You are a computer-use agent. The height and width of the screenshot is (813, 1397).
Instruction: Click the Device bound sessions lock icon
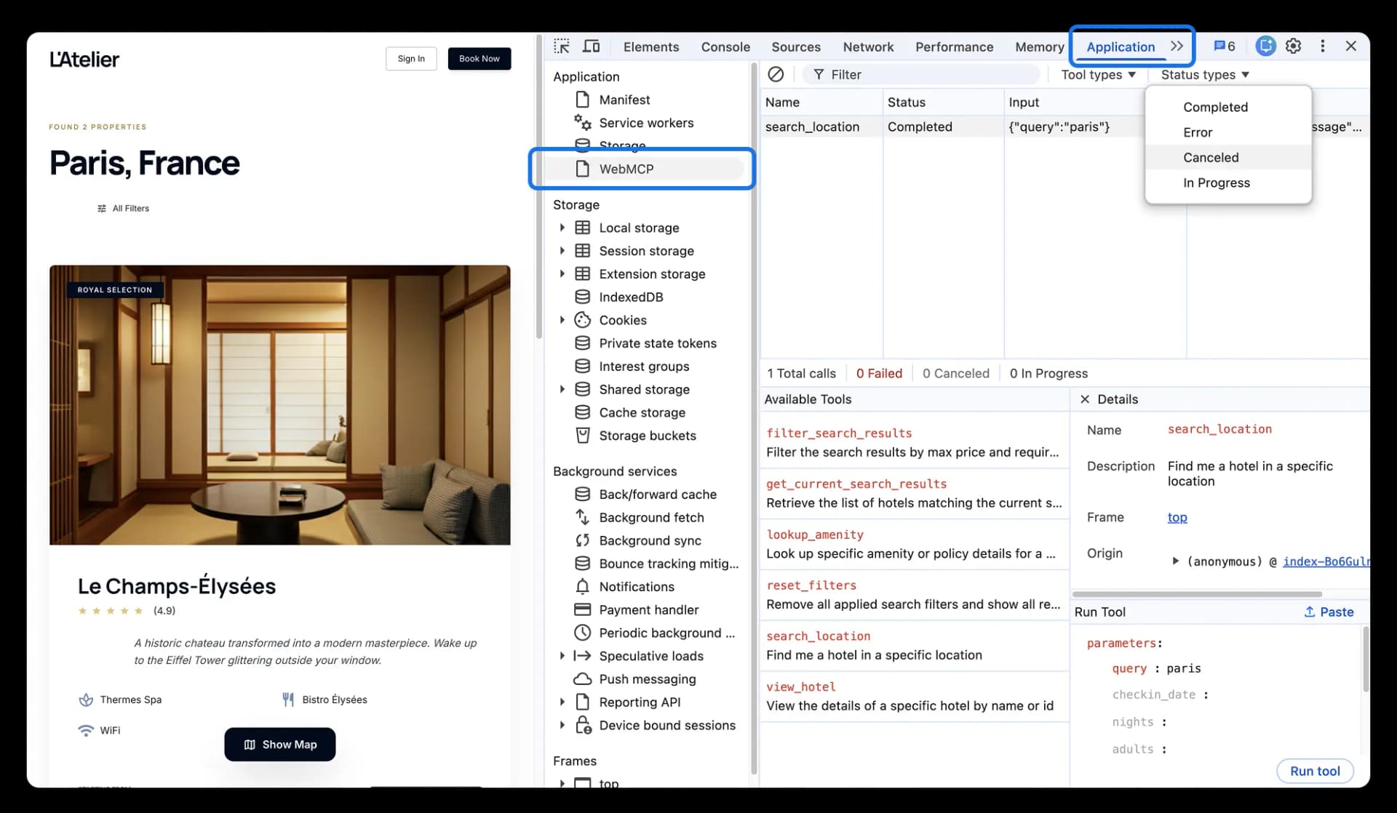(583, 725)
